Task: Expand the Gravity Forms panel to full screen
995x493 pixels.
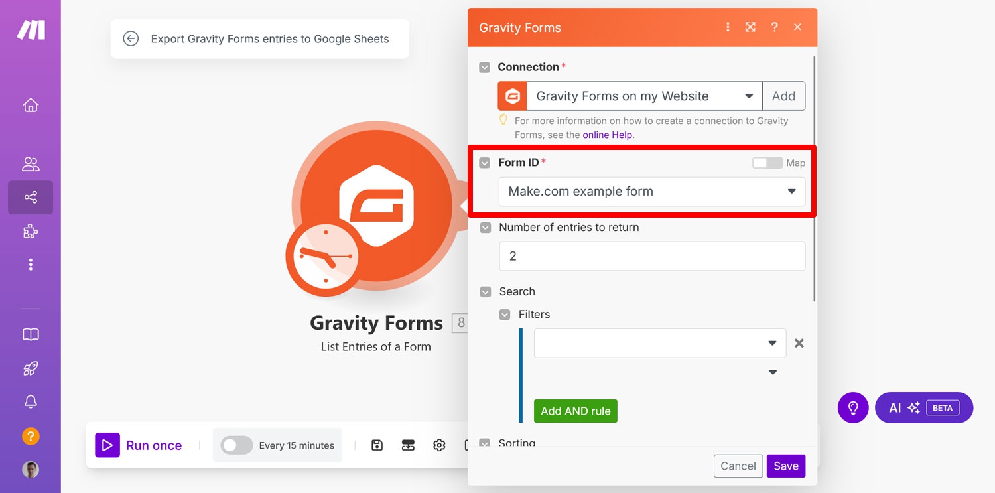Action: coord(750,27)
